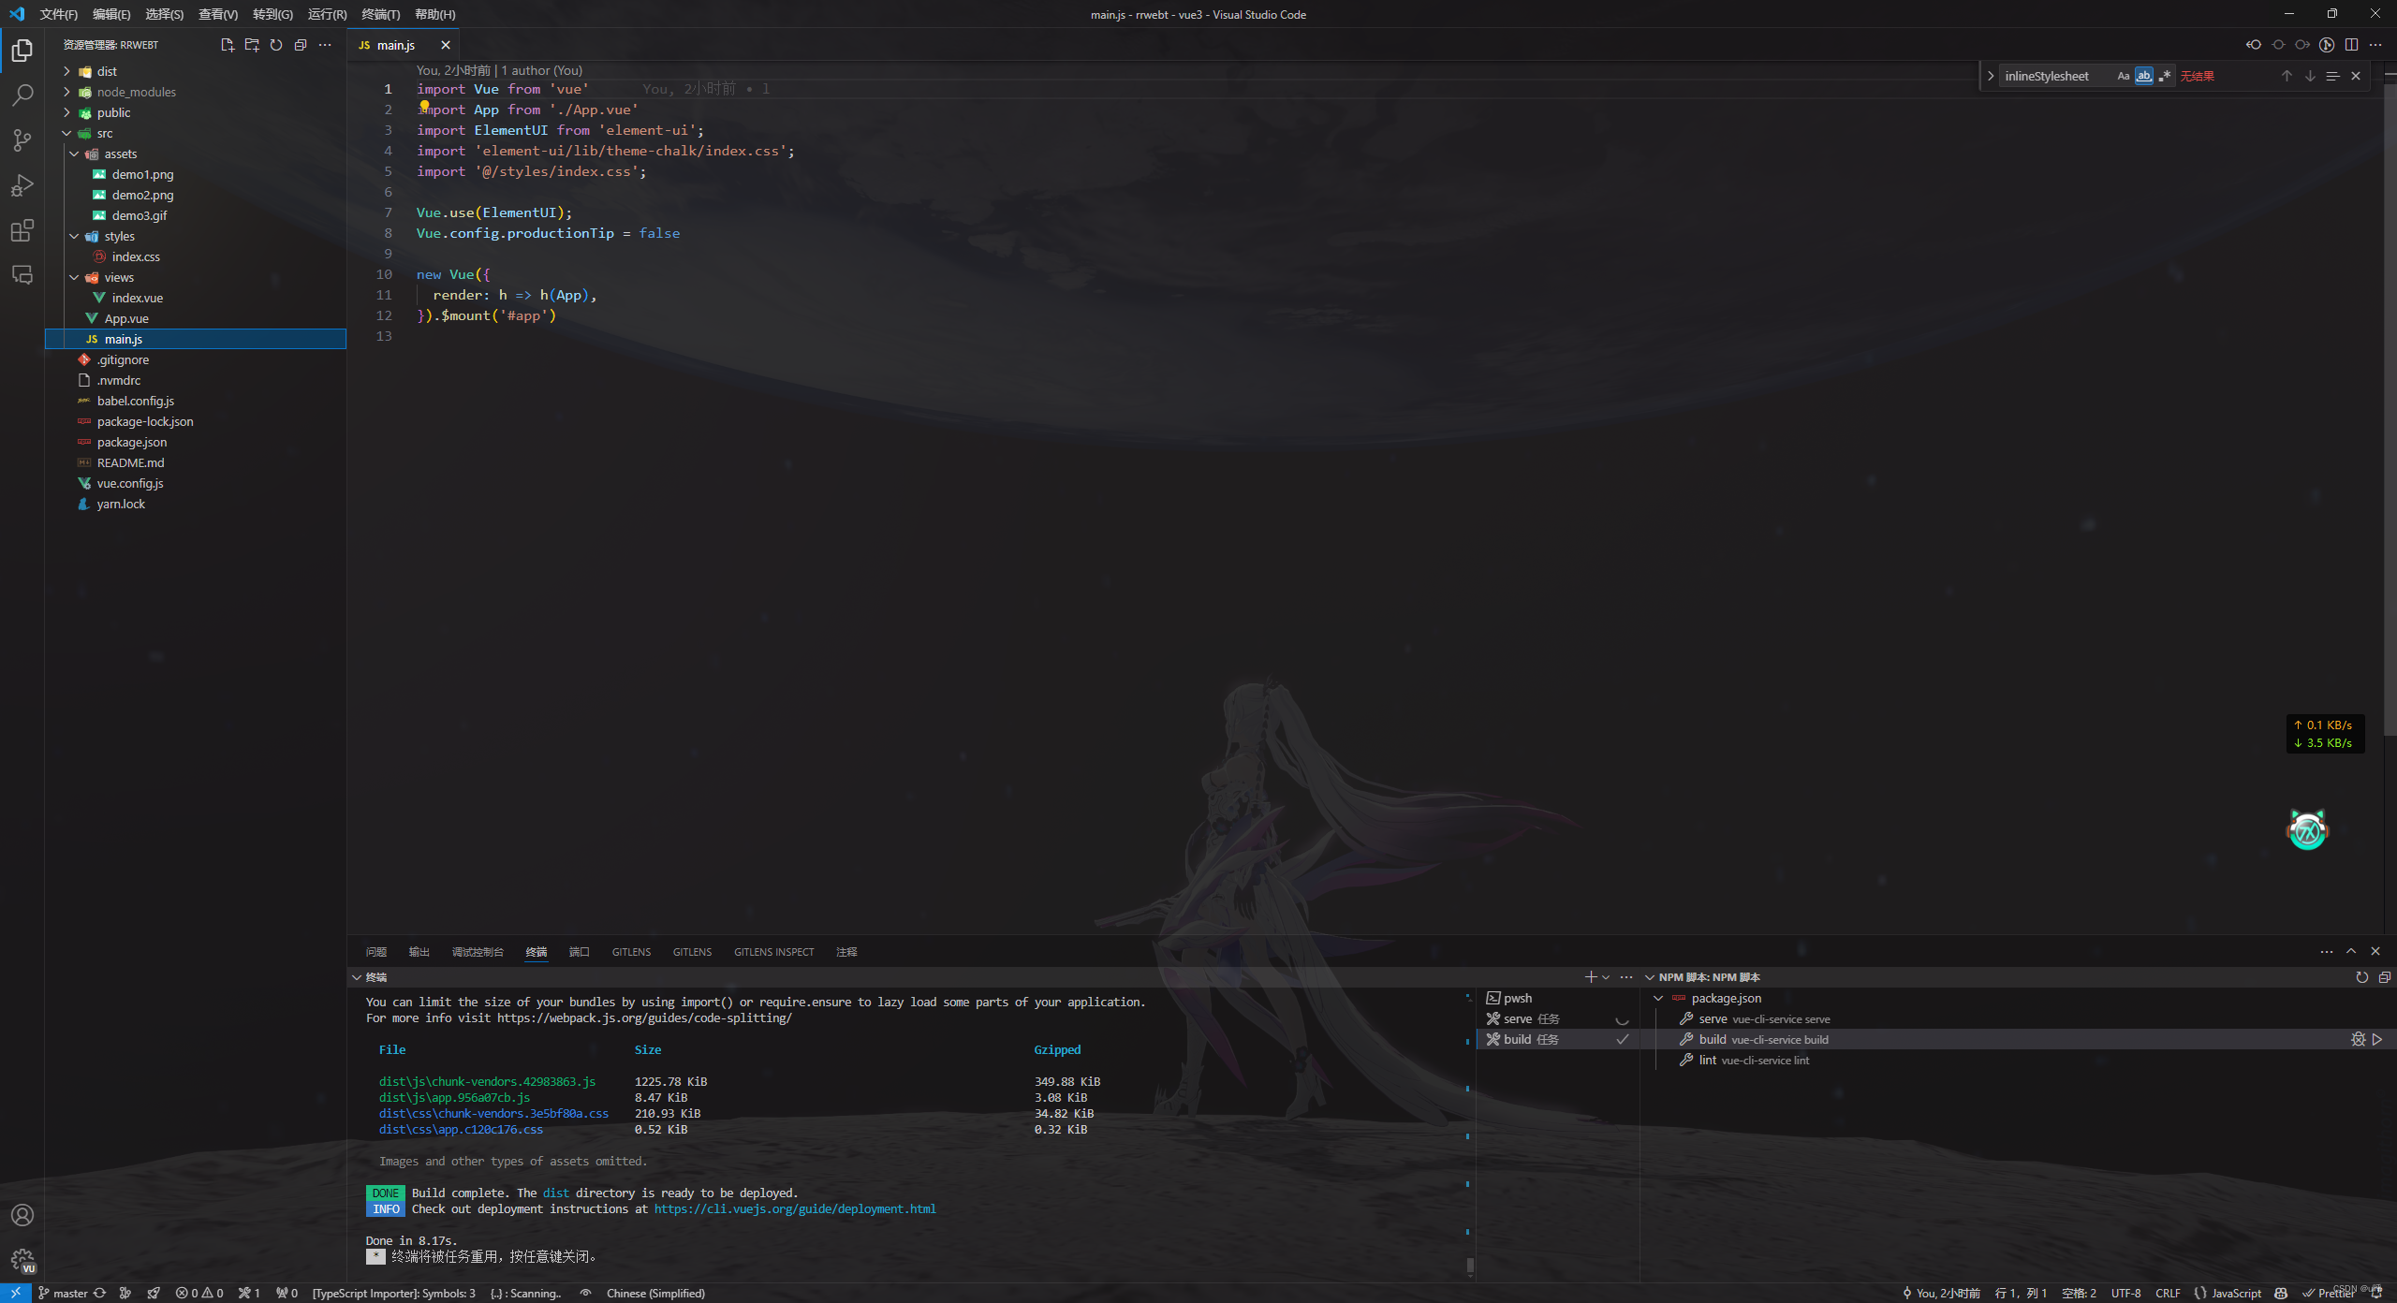Click New File icon in explorer header

(227, 45)
